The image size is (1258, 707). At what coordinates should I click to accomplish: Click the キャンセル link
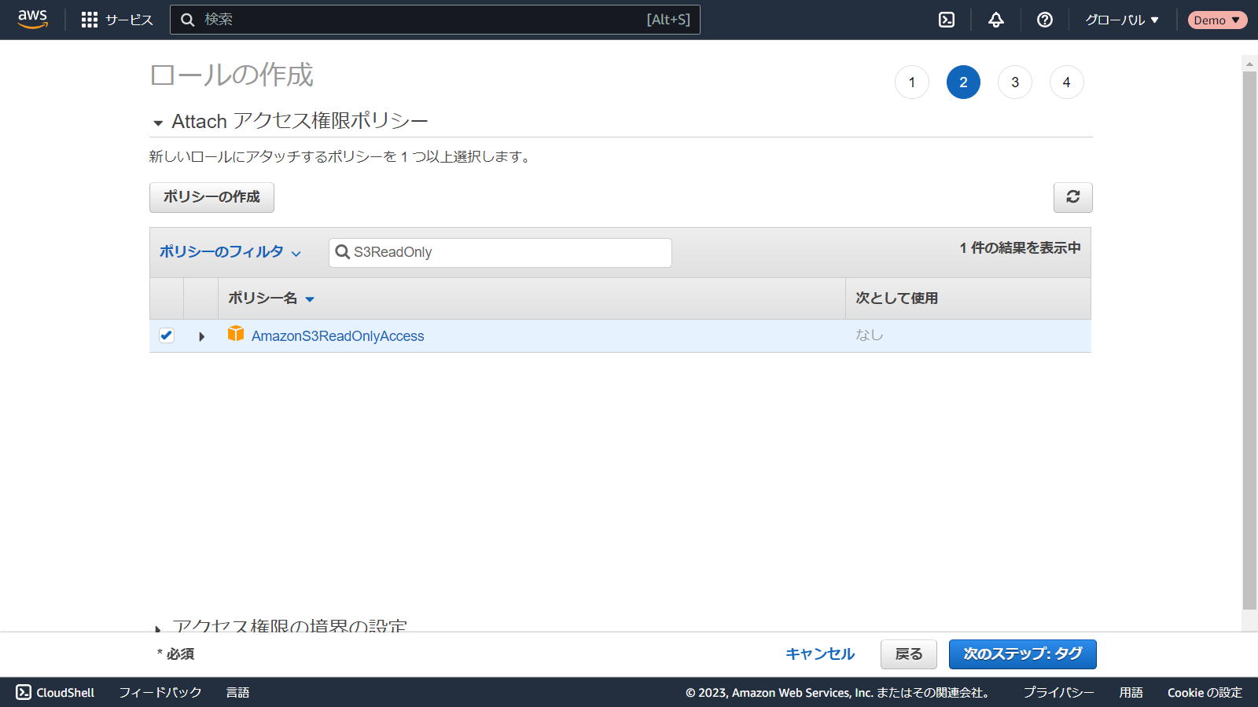click(x=820, y=654)
